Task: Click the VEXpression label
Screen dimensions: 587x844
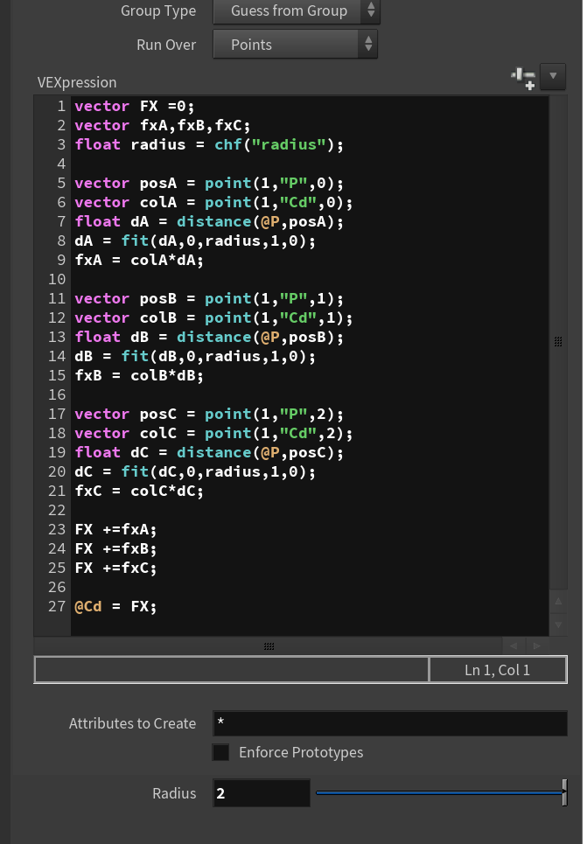Action: (77, 82)
